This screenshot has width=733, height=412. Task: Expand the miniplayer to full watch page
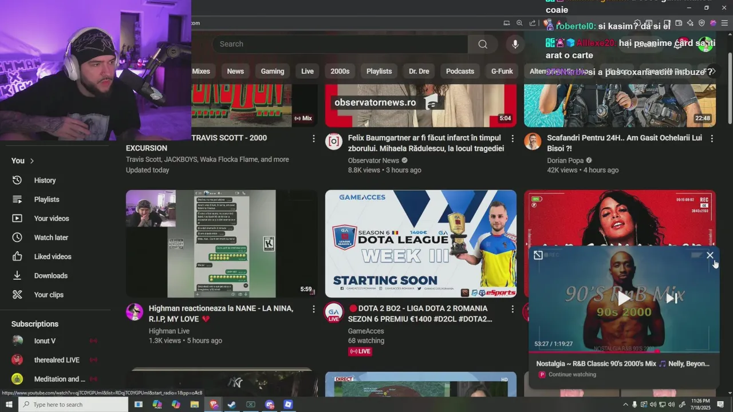(538, 255)
